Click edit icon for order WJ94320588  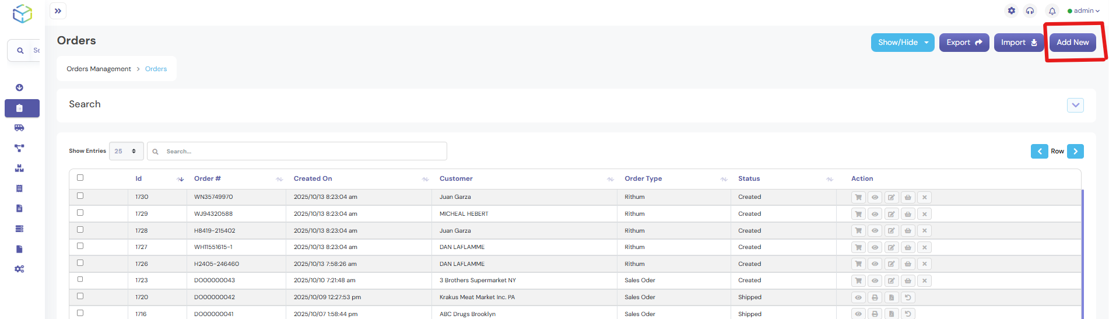click(892, 214)
